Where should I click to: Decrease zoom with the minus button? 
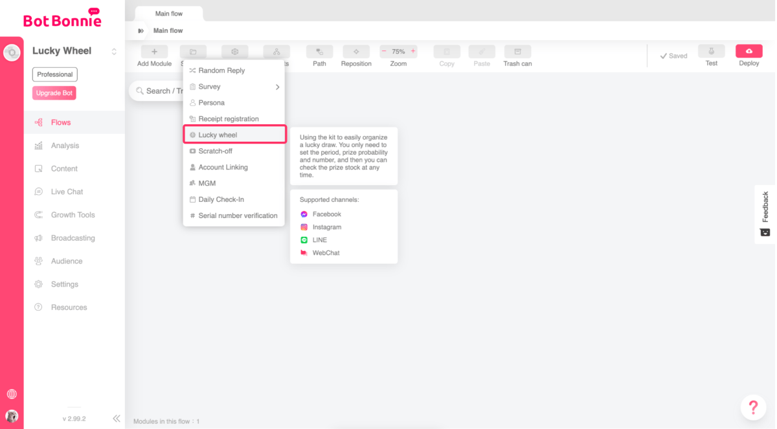coord(384,51)
